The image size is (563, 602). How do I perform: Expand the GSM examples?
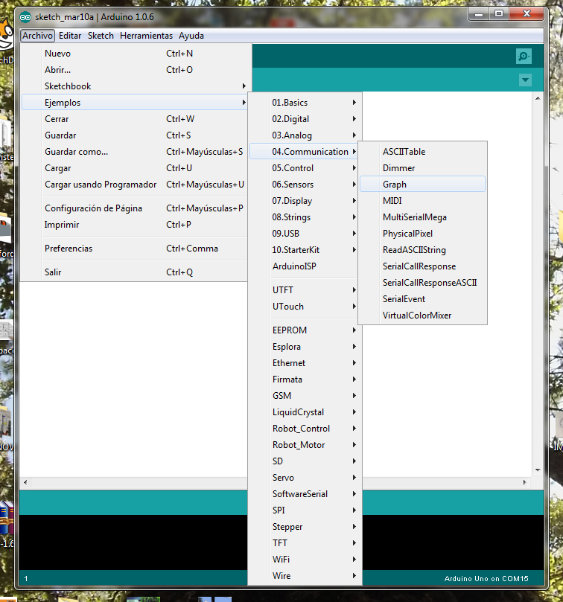(305, 396)
